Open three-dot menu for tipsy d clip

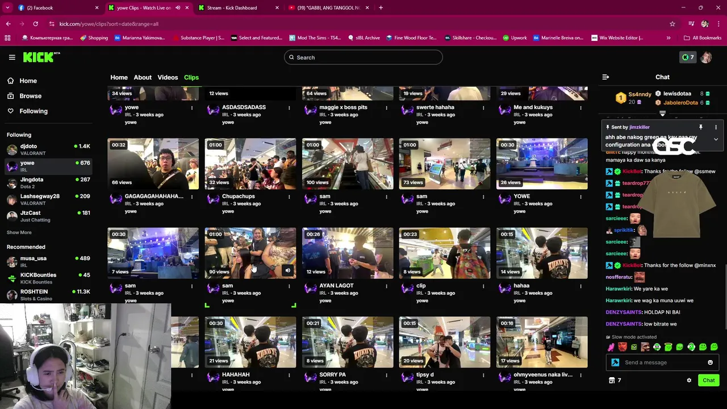[x=483, y=375]
